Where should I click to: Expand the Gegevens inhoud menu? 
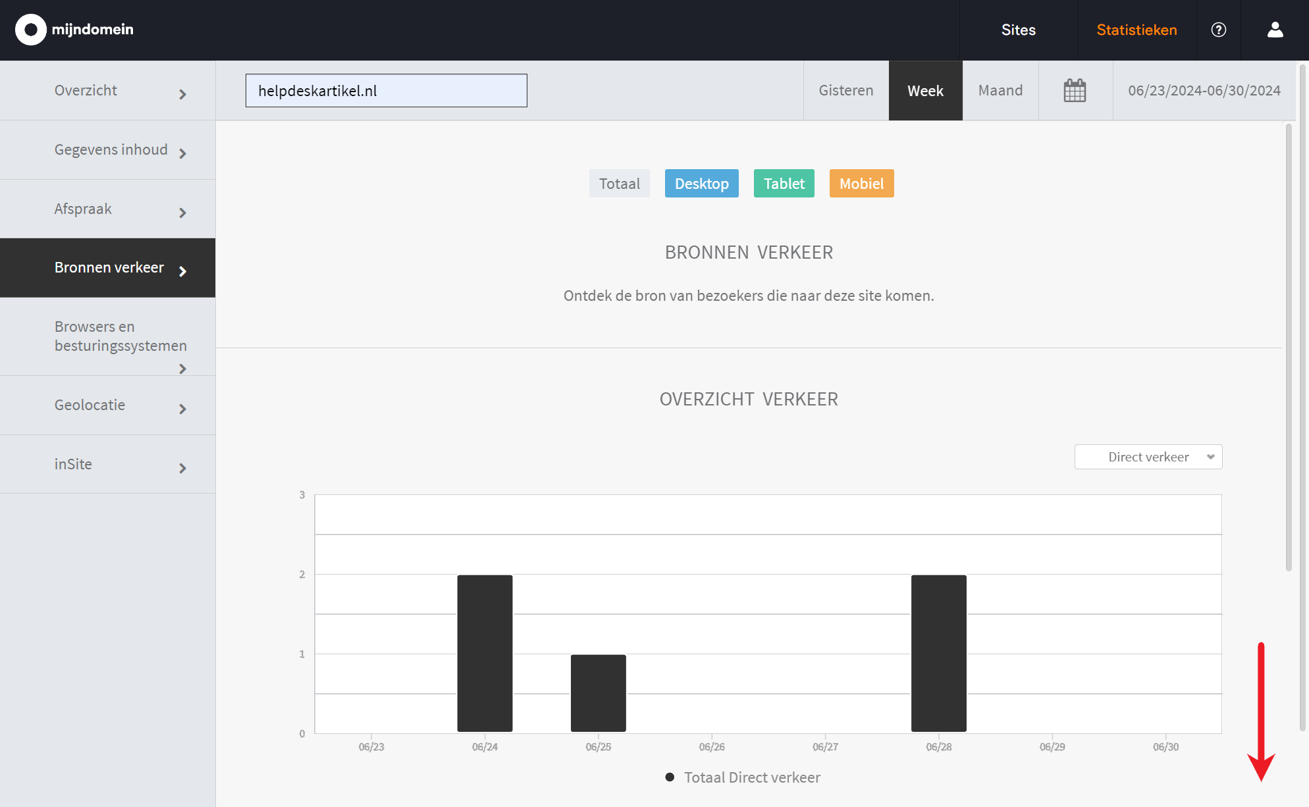pyautogui.click(x=111, y=150)
